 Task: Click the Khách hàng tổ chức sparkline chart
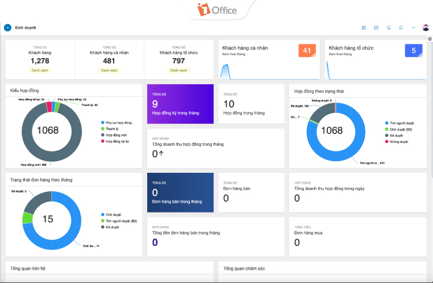376,70
